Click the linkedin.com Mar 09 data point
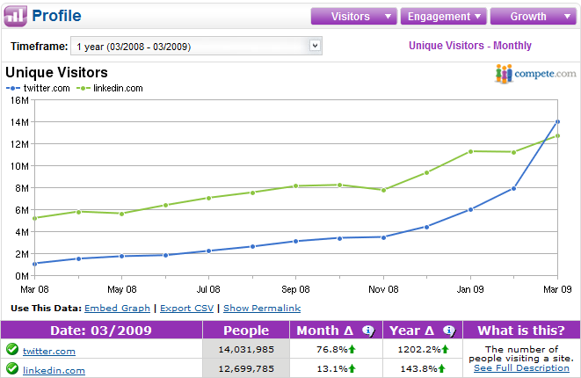The width and height of the screenshot is (581, 378). 557,136
